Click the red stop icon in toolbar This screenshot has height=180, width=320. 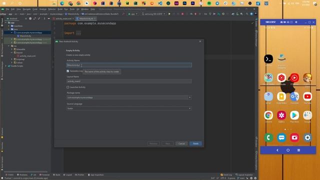[182, 14]
